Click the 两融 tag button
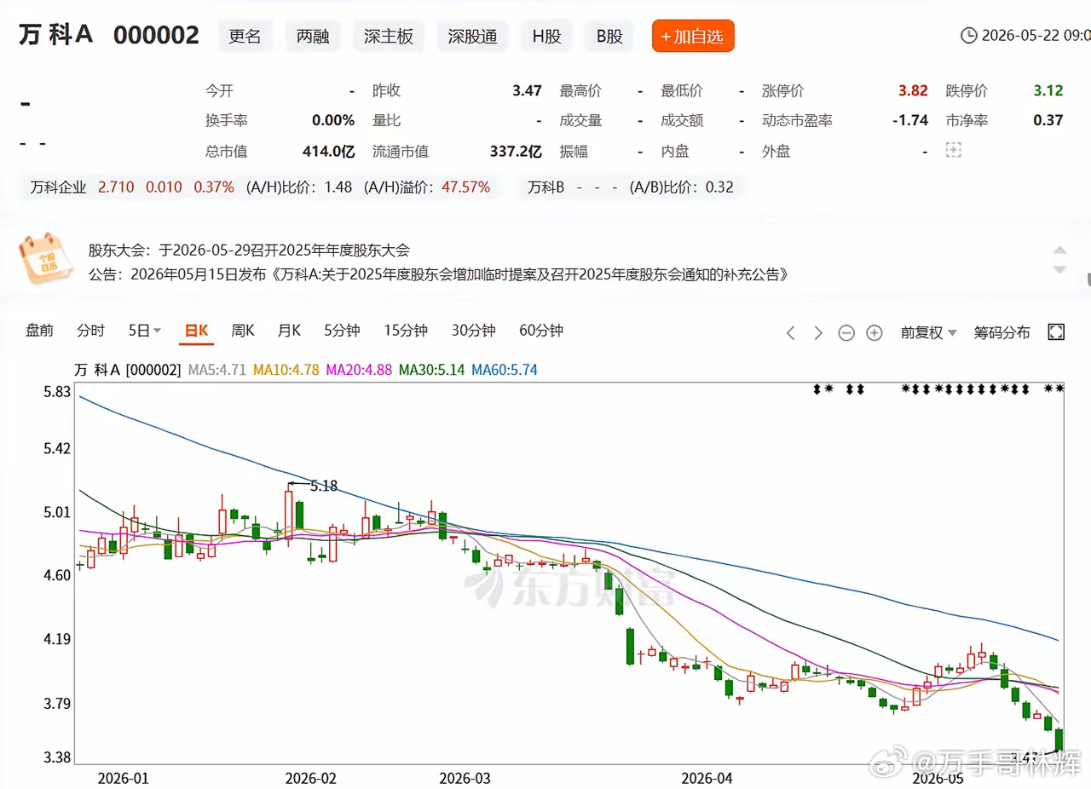Screen dimensions: 1091x789 pyautogui.click(x=313, y=36)
